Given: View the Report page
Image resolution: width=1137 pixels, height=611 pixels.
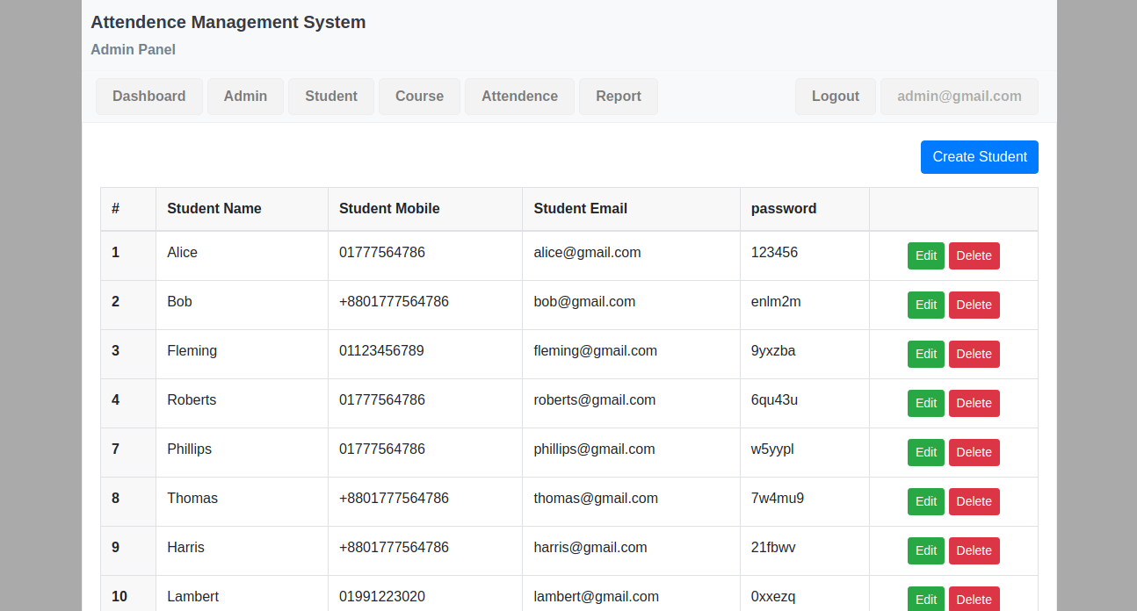Looking at the screenshot, I should 618,97.
